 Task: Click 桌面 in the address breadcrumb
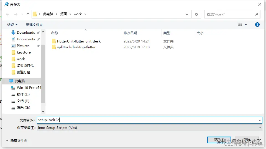(63, 14)
